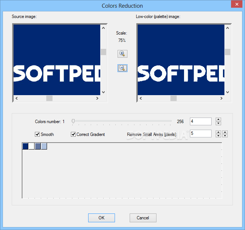Increase colors number with up arrow
This screenshot has width=245, height=230.
point(218,119)
